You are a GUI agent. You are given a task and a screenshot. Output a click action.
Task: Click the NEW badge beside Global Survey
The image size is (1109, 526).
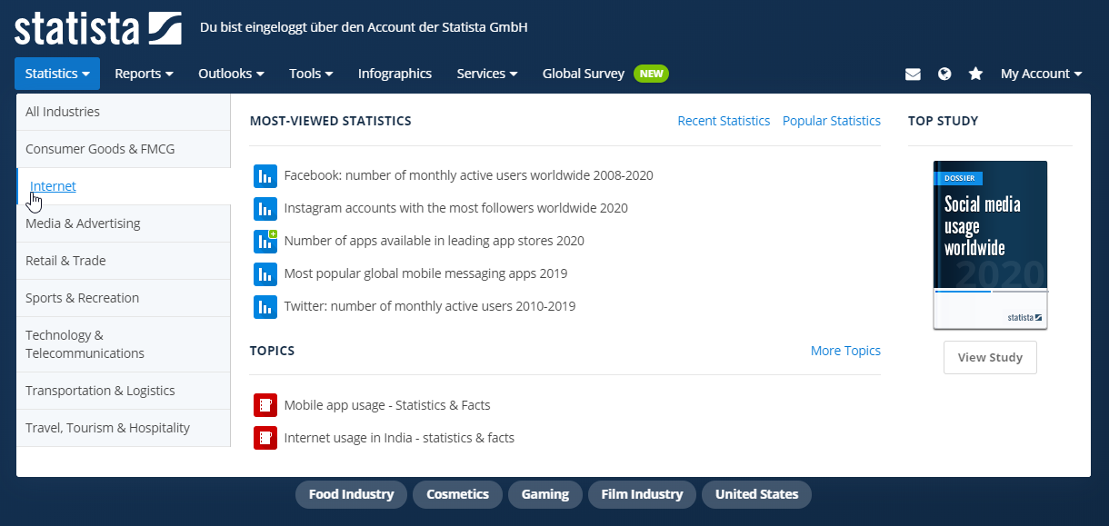click(651, 74)
